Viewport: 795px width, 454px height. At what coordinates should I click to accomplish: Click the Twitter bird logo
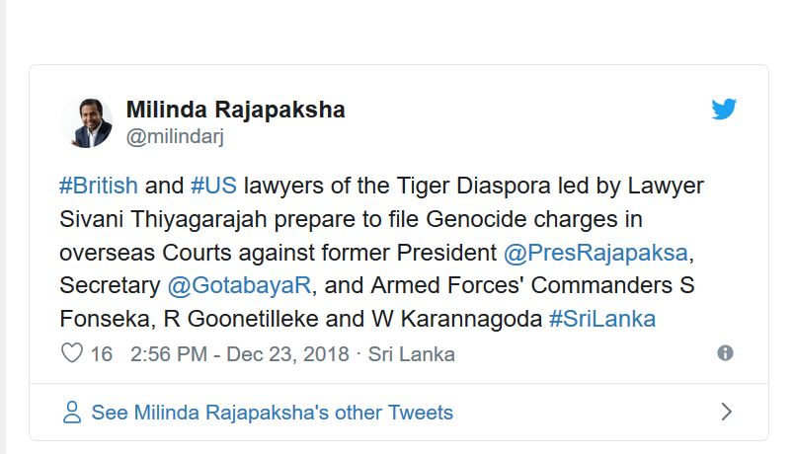(724, 110)
